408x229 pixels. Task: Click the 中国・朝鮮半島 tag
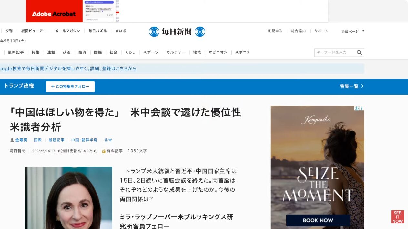pos(84,140)
